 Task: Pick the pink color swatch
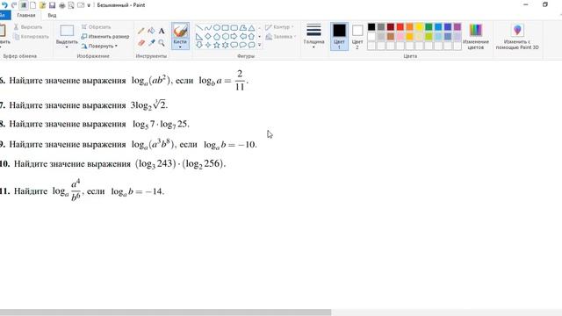(400, 37)
